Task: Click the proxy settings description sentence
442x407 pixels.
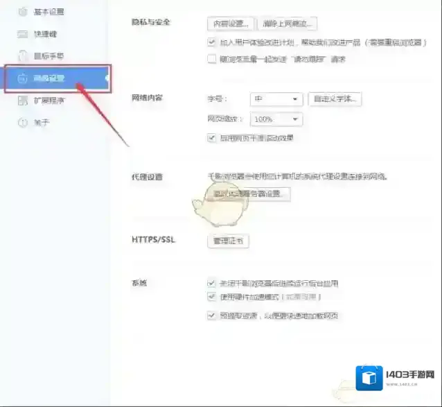Action: (x=298, y=177)
